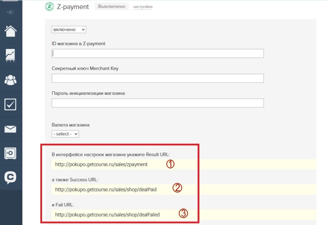This screenshot has height=225, width=328.
Task: Click the megaphone icon at sidebar top
Action: (x=10, y=12)
